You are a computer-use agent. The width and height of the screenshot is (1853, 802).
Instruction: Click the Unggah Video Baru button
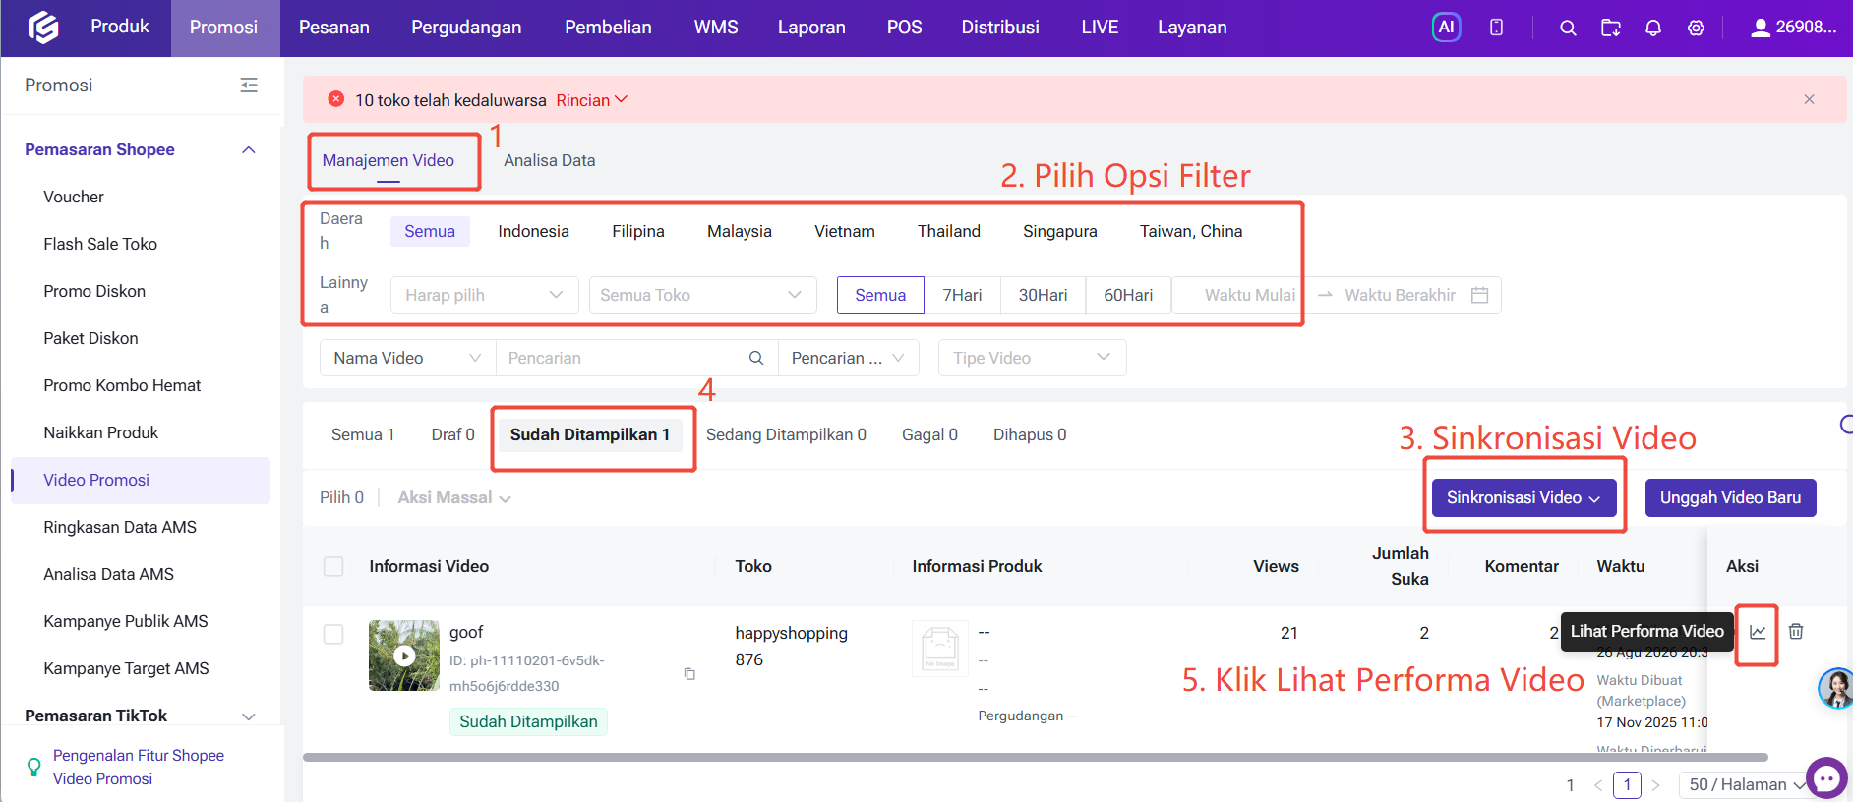click(1730, 497)
